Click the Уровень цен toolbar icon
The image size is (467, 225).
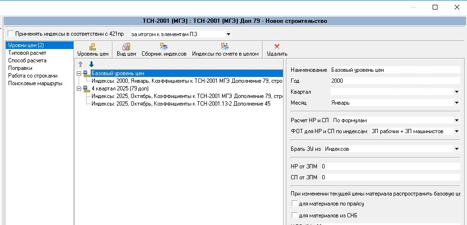(92, 47)
